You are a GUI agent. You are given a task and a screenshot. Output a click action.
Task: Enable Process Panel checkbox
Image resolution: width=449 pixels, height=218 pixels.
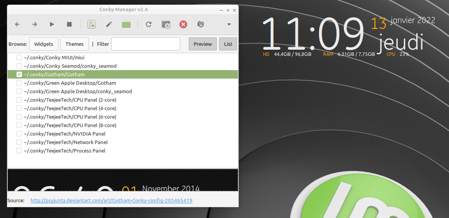pyautogui.click(x=19, y=151)
